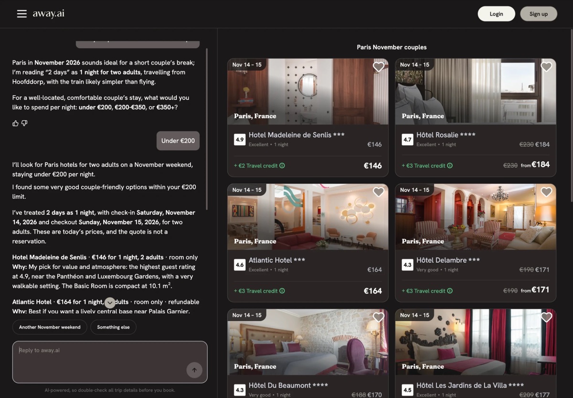The height and width of the screenshot is (398, 573).
Task: Click the 4.9 rating badge
Action: click(x=240, y=140)
